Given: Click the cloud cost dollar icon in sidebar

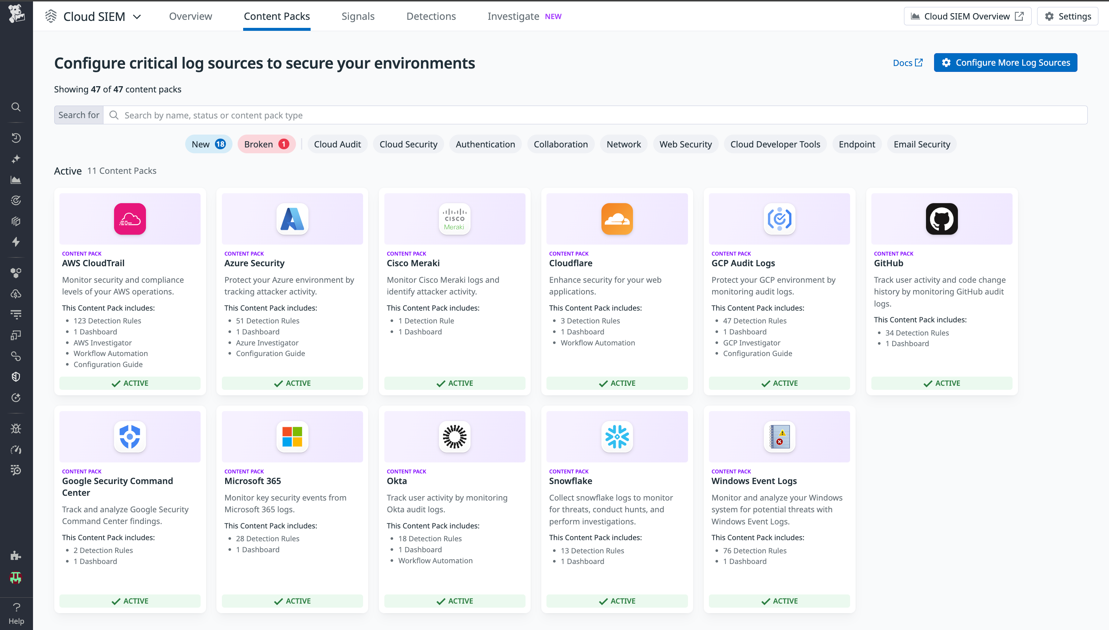Looking at the screenshot, I should tap(16, 294).
